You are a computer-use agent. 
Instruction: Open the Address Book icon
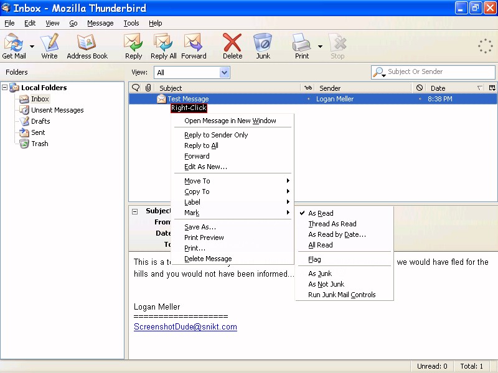click(x=87, y=42)
